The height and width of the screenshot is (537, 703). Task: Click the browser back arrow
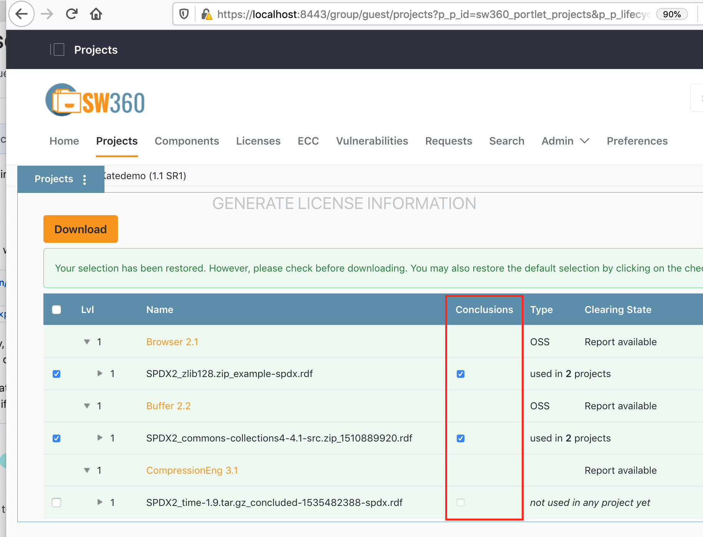pos(21,13)
